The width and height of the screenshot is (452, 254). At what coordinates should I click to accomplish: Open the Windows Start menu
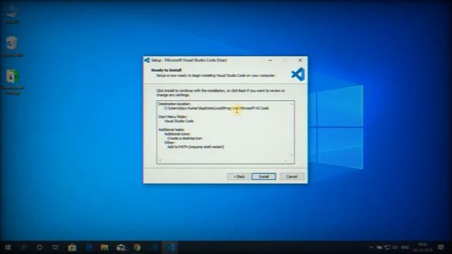click(x=8, y=248)
